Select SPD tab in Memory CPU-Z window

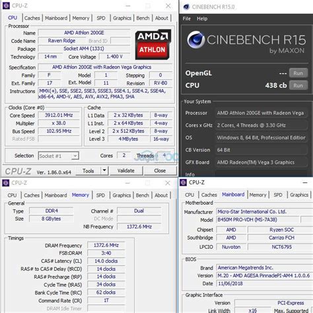pos(100,195)
